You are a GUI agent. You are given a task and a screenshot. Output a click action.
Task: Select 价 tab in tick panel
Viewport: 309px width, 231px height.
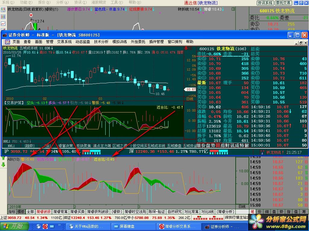260,212
